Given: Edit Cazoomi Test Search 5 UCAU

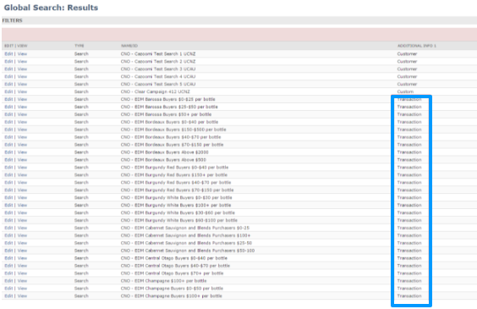Looking at the screenshot, I should coord(8,84).
